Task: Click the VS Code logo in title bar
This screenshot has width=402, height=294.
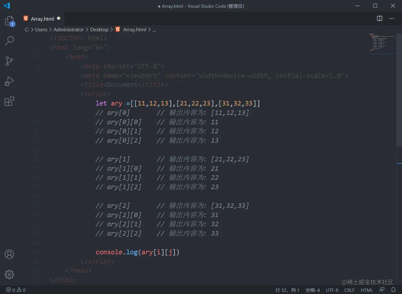Action: coord(6,6)
